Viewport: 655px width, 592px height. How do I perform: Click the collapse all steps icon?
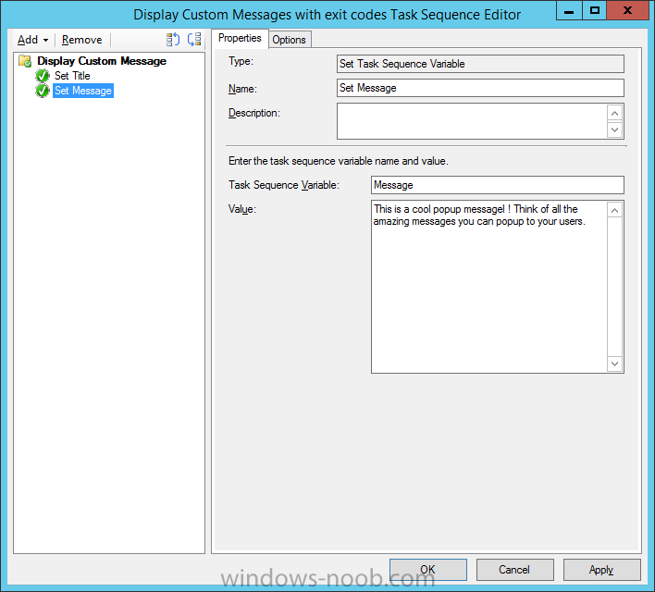(194, 40)
